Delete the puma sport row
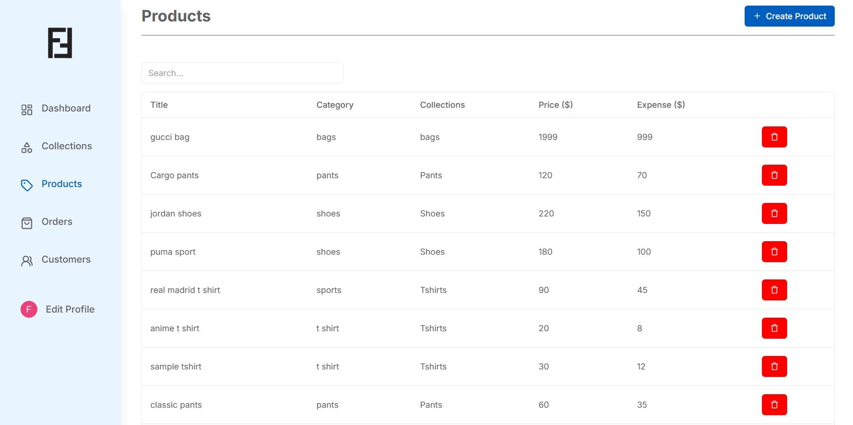 [774, 251]
